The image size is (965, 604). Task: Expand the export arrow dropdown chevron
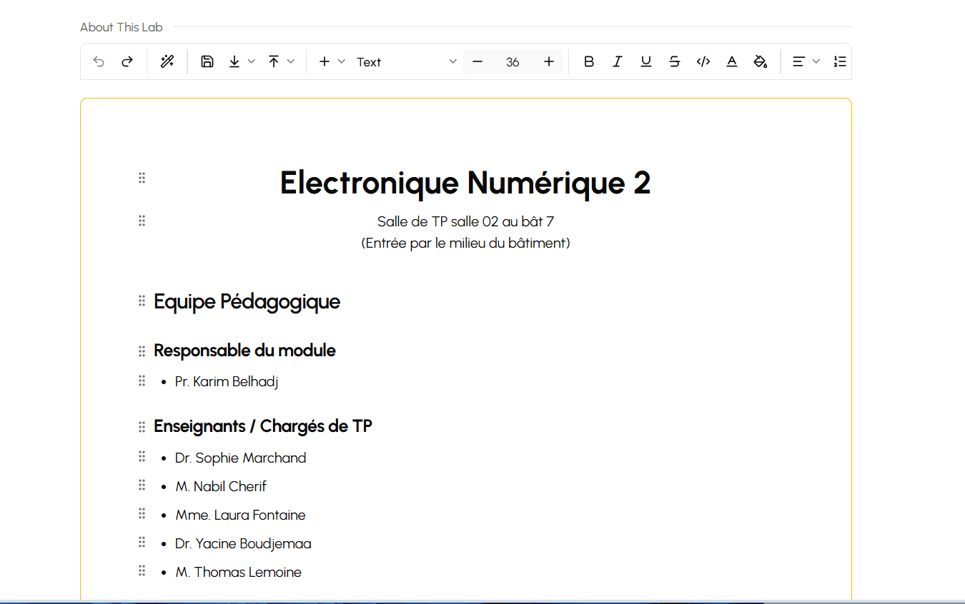point(291,62)
